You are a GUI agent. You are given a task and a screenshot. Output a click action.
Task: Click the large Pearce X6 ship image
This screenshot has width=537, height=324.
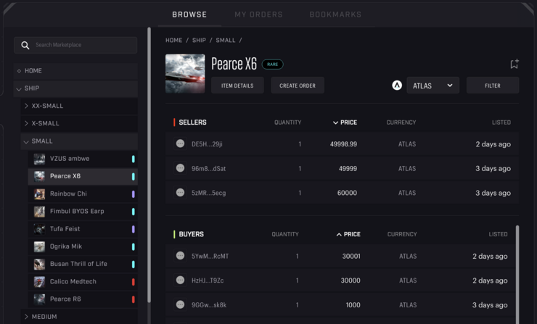pyautogui.click(x=185, y=73)
